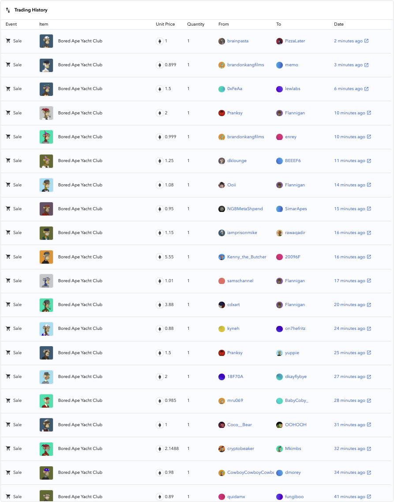Viewport: 394px width, 503px height.
Task: Click the cart icon in the kyneh sale row
Action: point(8,329)
